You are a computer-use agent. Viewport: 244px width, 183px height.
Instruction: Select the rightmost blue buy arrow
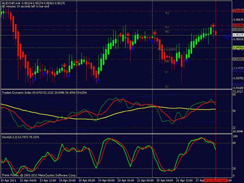click(x=186, y=60)
